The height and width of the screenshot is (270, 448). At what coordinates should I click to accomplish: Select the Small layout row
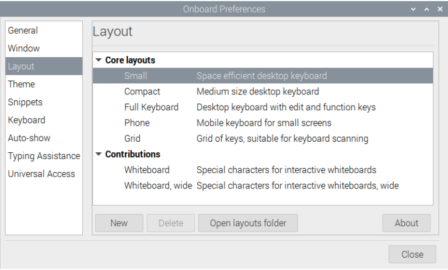[135, 76]
